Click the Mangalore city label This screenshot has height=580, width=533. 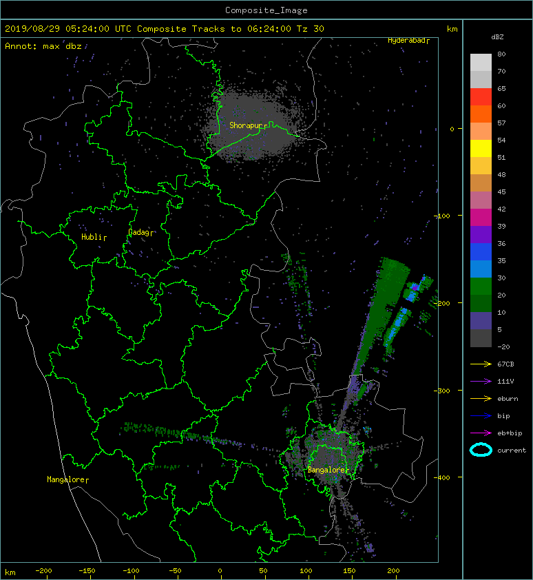click(x=66, y=479)
